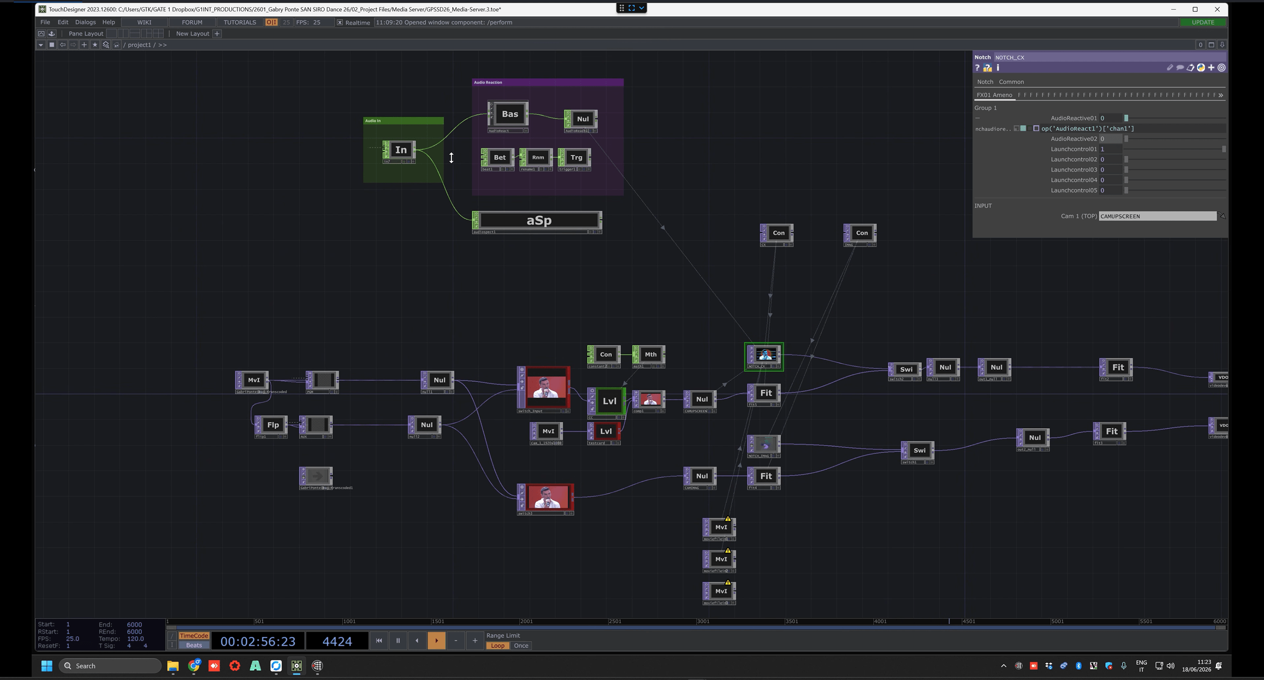Toggle the Realtime checkbox
Image resolution: width=1264 pixels, height=680 pixels.
(x=339, y=23)
